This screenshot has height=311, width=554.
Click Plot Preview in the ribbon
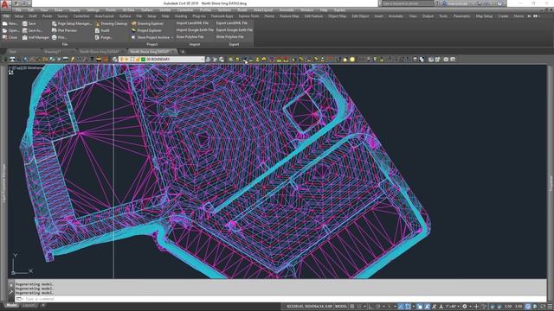click(64, 31)
